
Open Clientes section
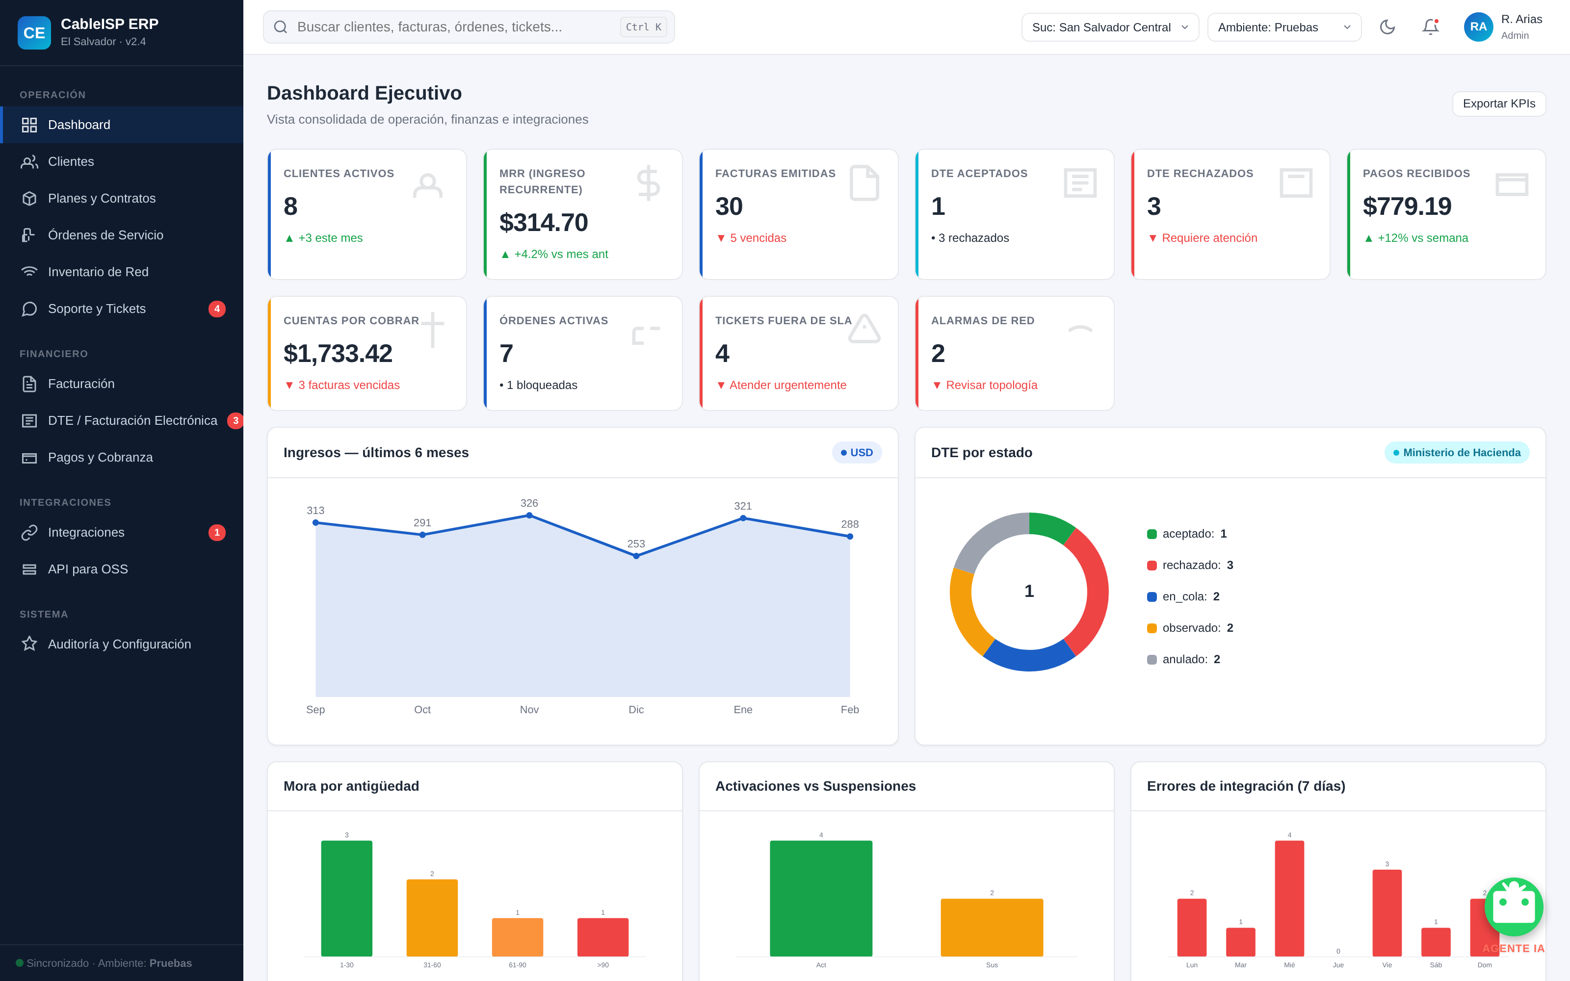(122, 161)
